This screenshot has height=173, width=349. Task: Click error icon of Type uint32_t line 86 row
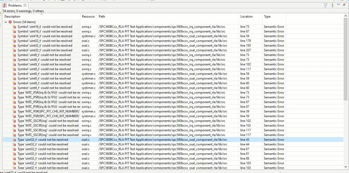pos(14,159)
